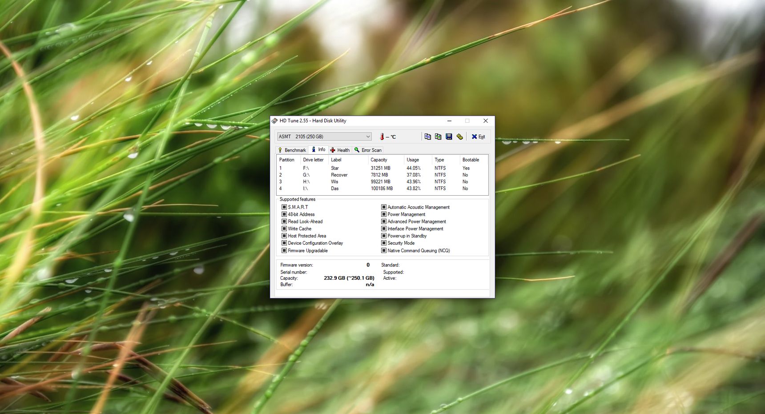This screenshot has height=414, width=765.
Task: Toggle the Write Cache checkbox
Action: click(284, 229)
